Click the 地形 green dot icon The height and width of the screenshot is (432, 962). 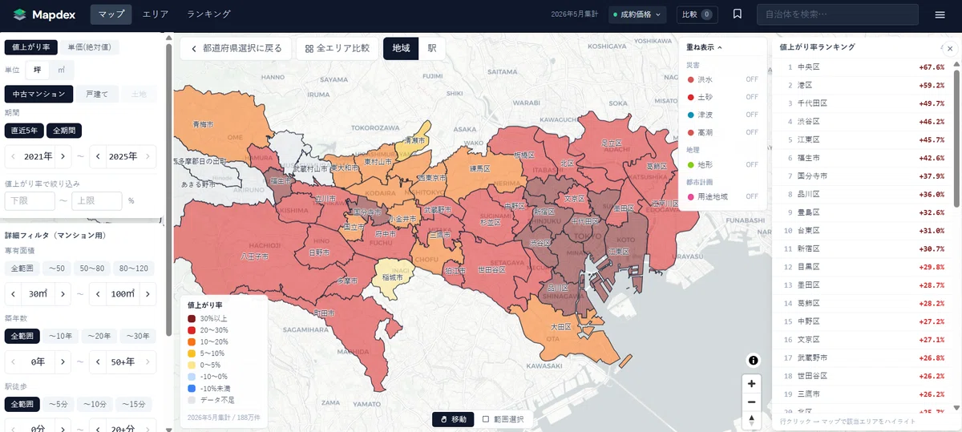point(691,164)
